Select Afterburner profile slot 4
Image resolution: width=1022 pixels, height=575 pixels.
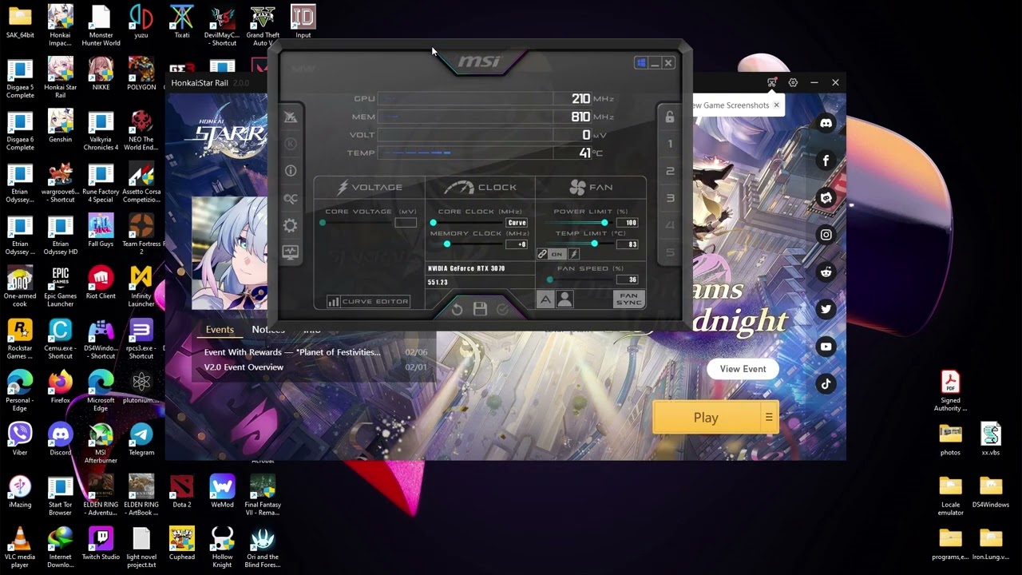670,226
